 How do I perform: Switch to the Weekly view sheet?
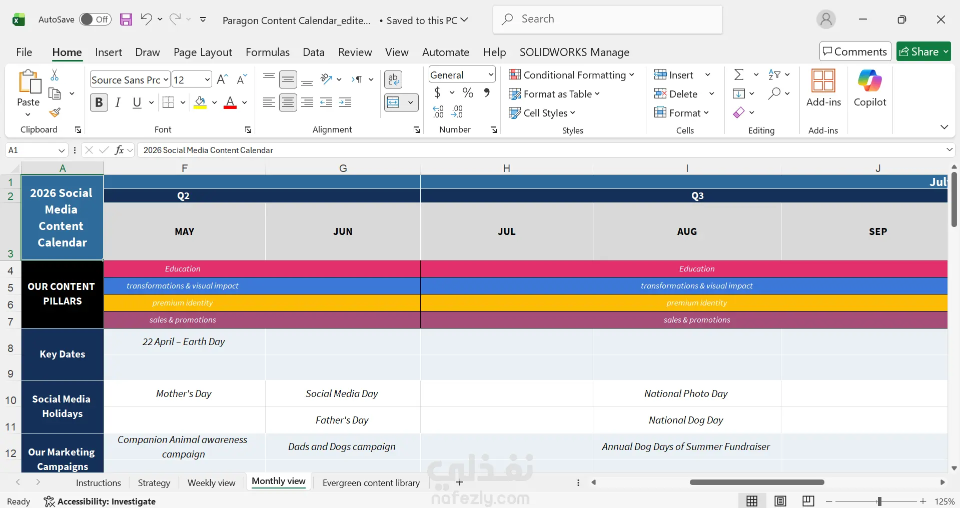click(211, 483)
